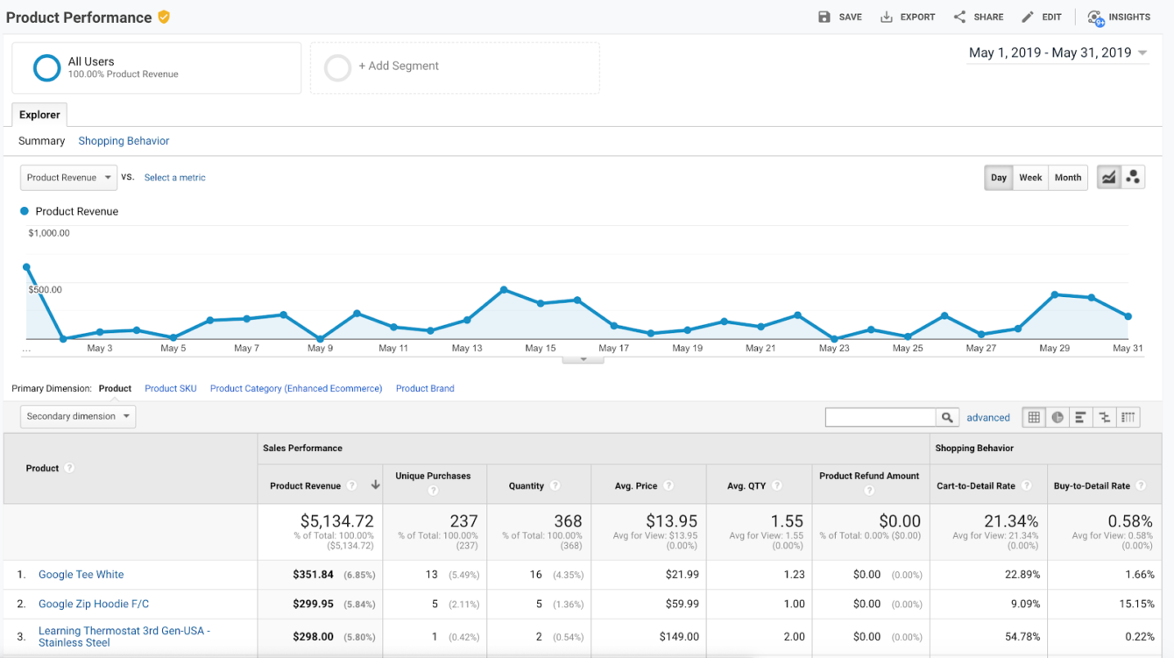Click the May 29 data point on chart
The width and height of the screenshot is (1174, 658).
1055,294
